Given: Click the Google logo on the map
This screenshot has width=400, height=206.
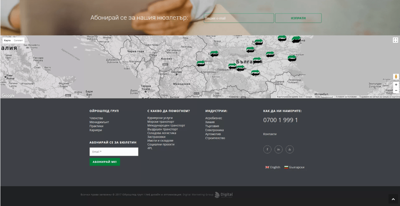Looking at the screenshot, I should coord(8,95).
